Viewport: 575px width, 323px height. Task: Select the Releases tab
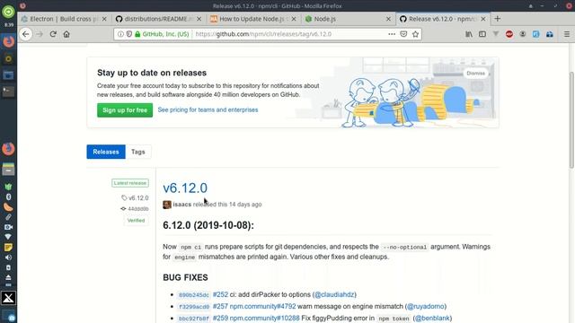[106, 152]
